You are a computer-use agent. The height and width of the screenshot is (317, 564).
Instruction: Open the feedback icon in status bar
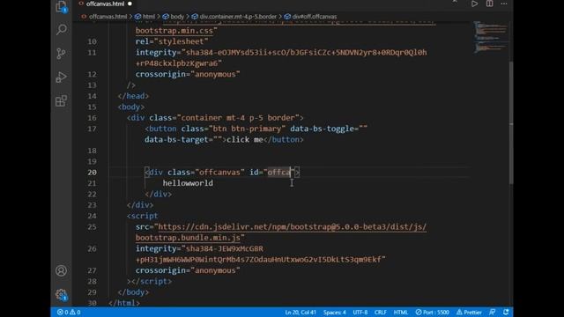point(492,312)
